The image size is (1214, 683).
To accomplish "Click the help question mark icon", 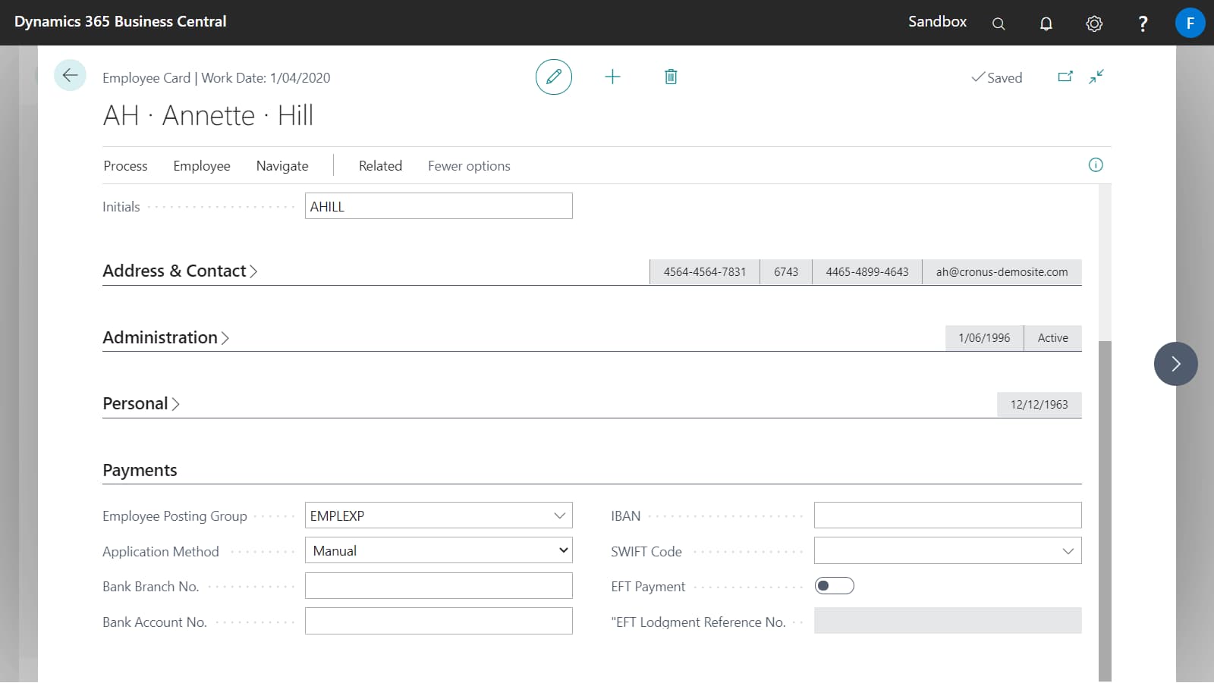I will (1142, 23).
